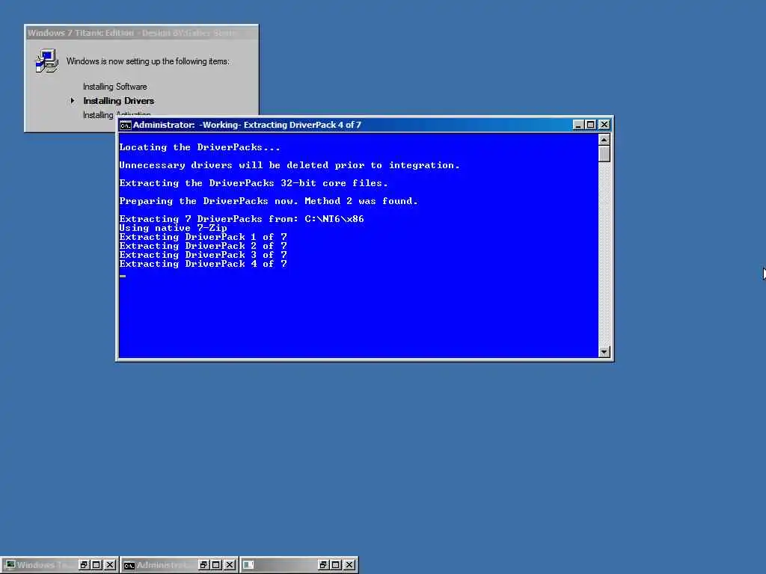Click 'Extracting DriverPack 1 of 7' line
The height and width of the screenshot is (574, 766).
(203, 237)
